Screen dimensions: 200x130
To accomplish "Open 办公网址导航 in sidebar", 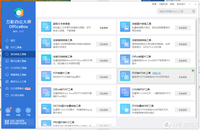I will 19,95.
